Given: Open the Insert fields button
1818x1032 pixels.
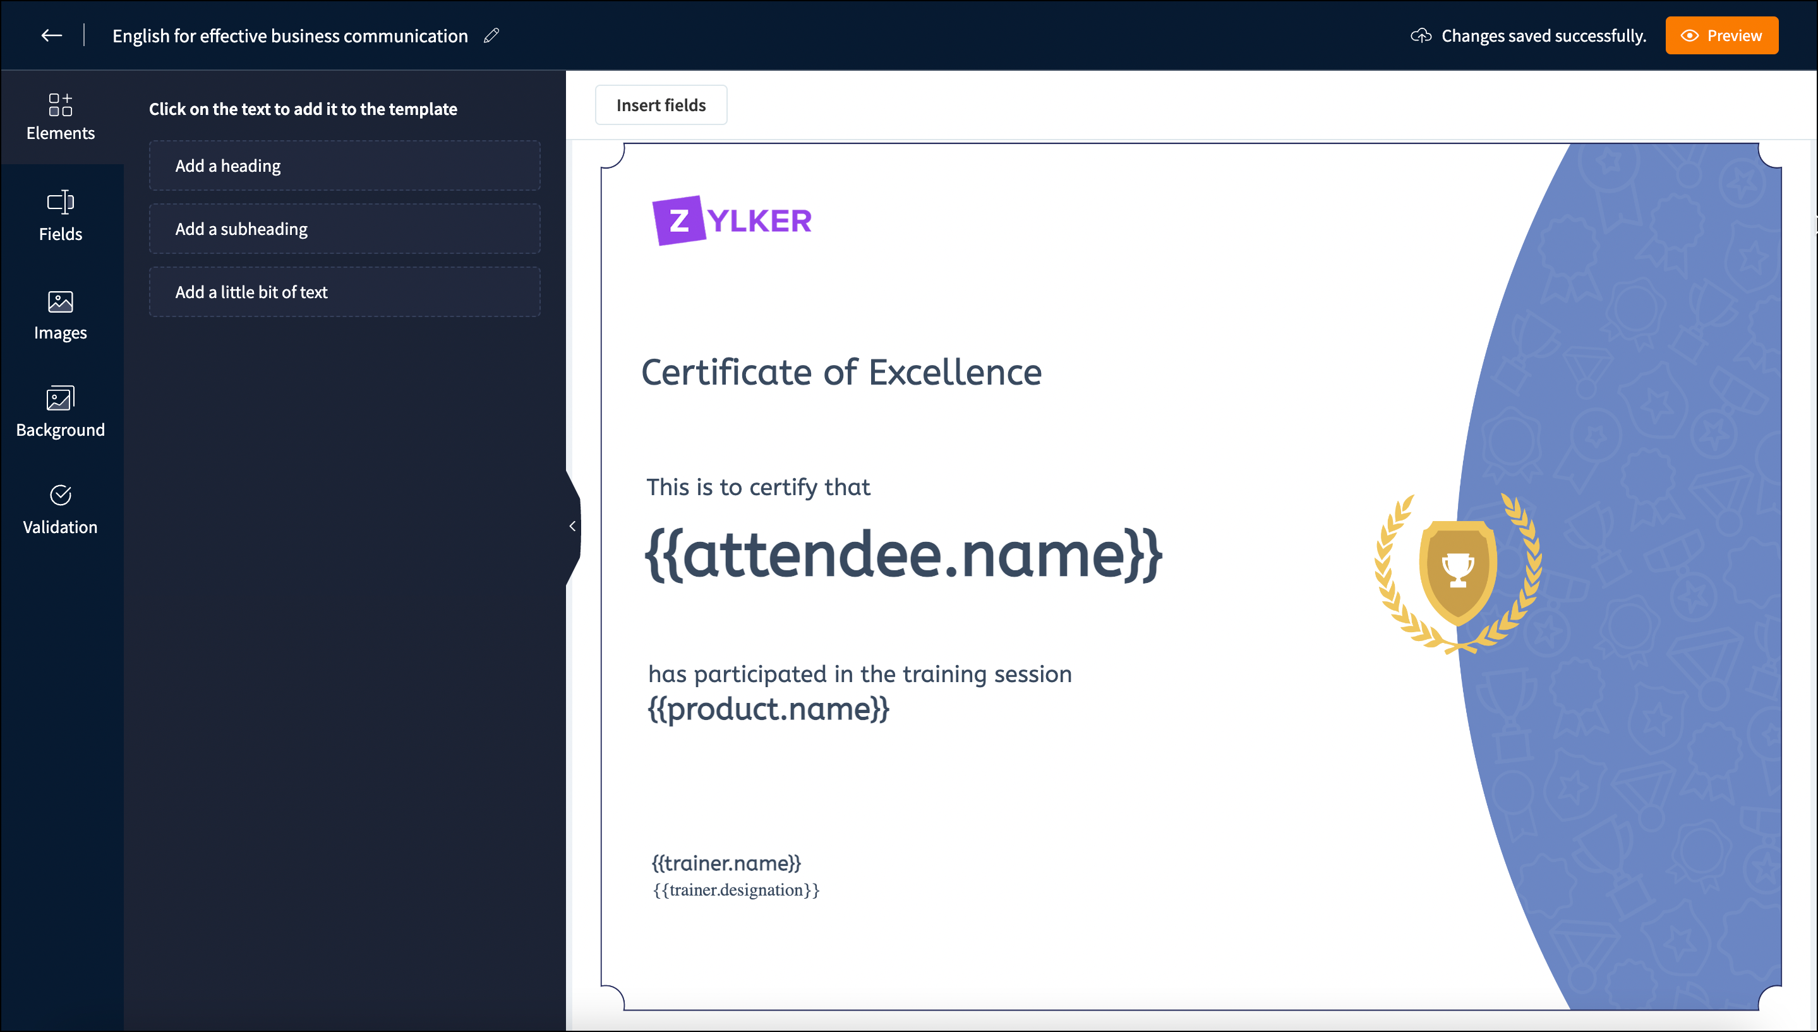Looking at the screenshot, I should point(661,105).
